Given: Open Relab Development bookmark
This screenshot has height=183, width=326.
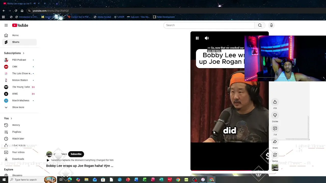Looking at the screenshot, I should [x=164, y=17].
